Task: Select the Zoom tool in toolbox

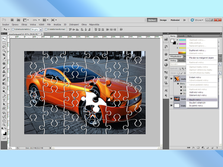Action: pyautogui.click(x=4, y=125)
